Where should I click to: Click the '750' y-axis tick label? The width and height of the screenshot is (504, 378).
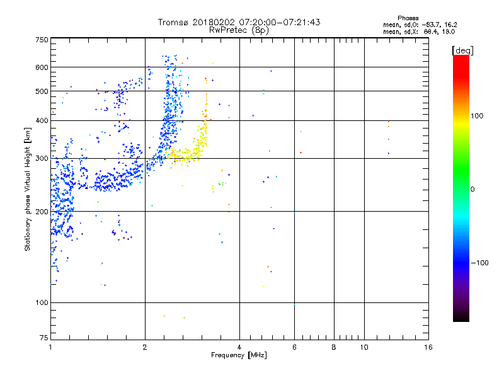point(42,40)
